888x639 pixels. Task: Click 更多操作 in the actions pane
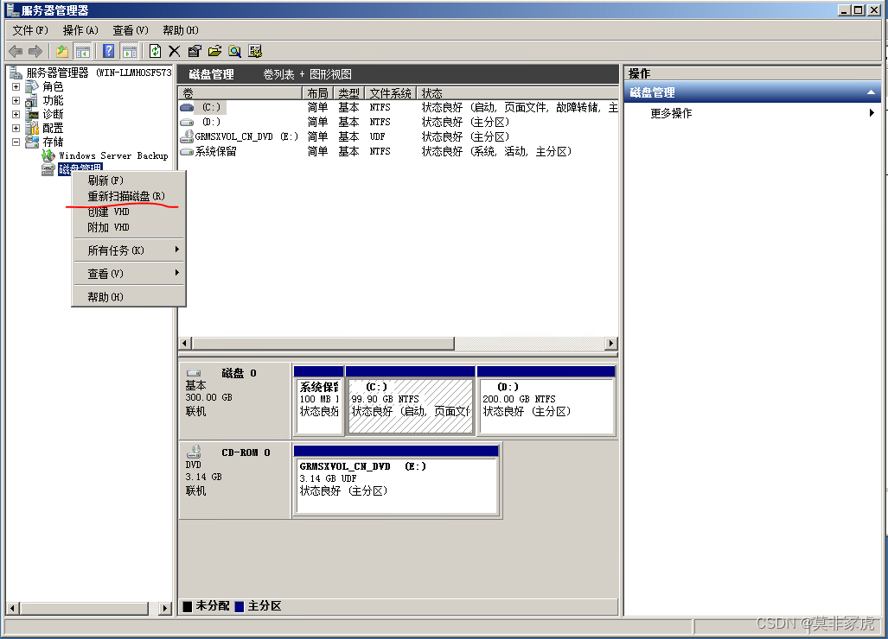click(671, 113)
